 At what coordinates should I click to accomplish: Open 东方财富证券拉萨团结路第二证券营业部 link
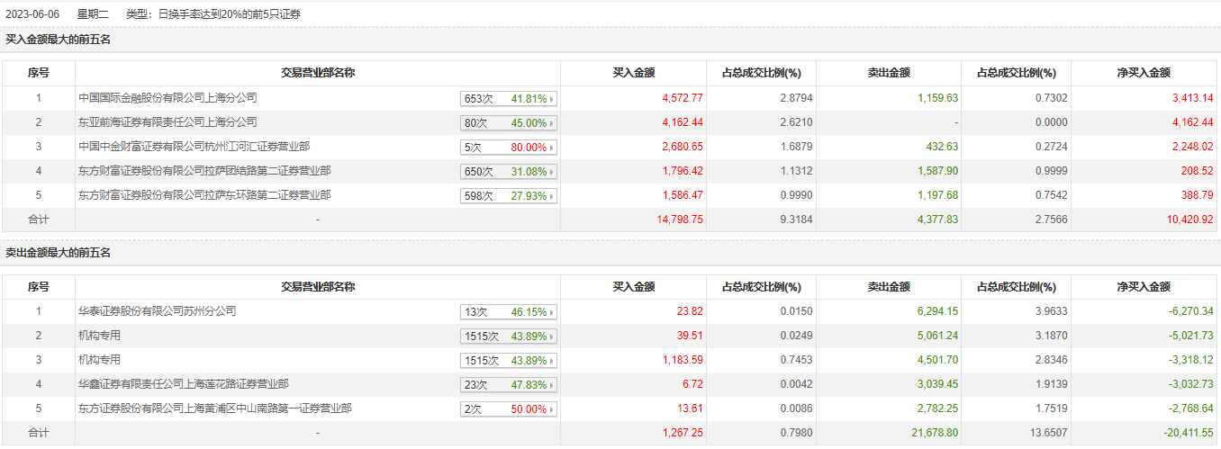point(204,171)
